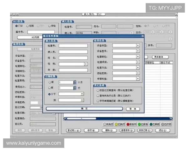The width and height of the screenshot is (188, 151).
Task: Click the 已打印 status smiley icon
Action: (163, 124)
